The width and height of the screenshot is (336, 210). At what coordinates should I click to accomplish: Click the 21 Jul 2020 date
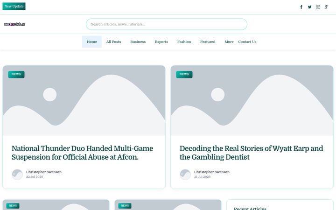(x=202, y=177)
